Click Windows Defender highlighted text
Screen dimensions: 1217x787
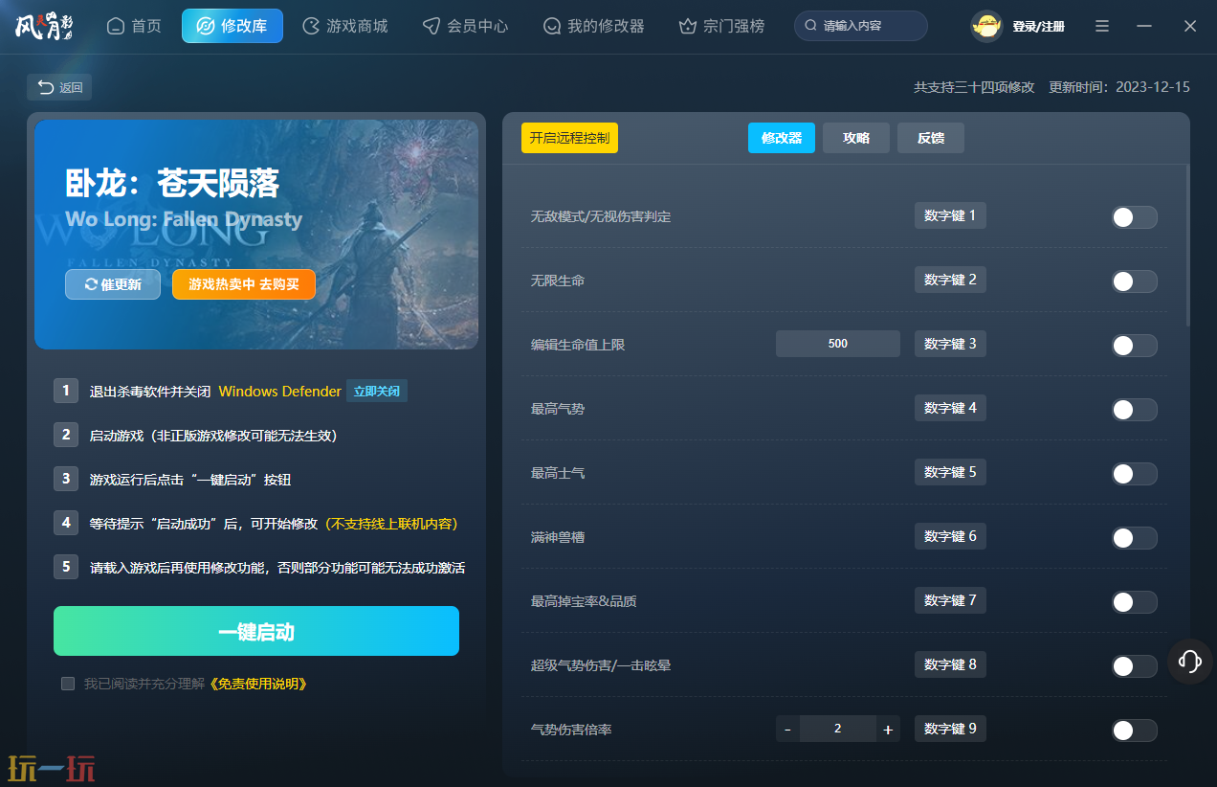pos(280,392)
